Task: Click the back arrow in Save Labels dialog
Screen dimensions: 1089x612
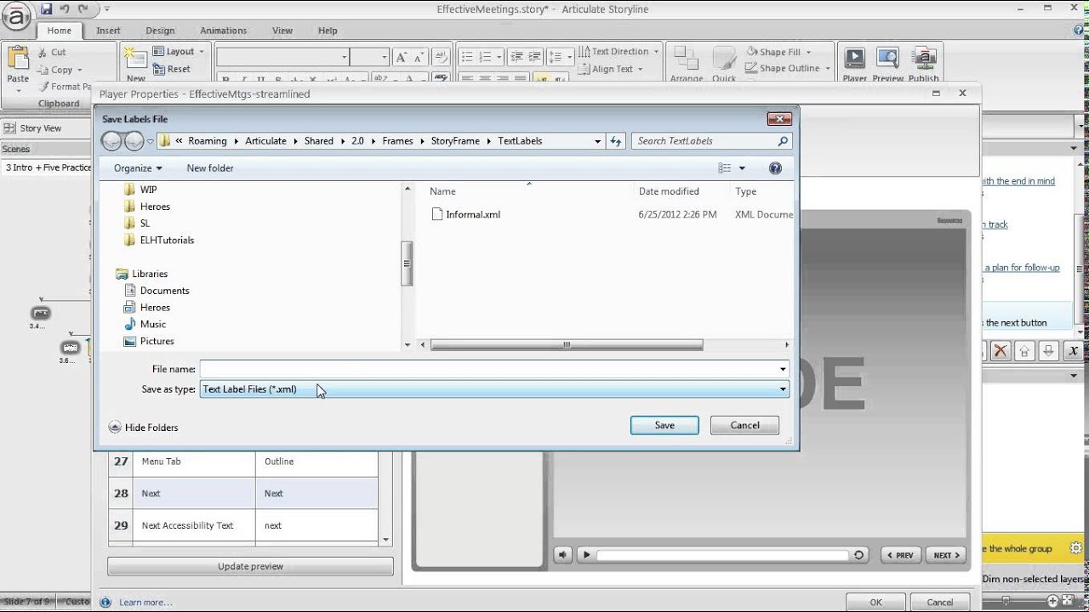Action: [x=111, y=141]
